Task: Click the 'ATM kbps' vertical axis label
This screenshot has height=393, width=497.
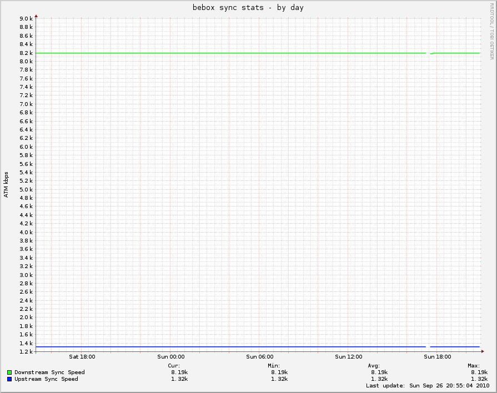Action: (6, 185)
